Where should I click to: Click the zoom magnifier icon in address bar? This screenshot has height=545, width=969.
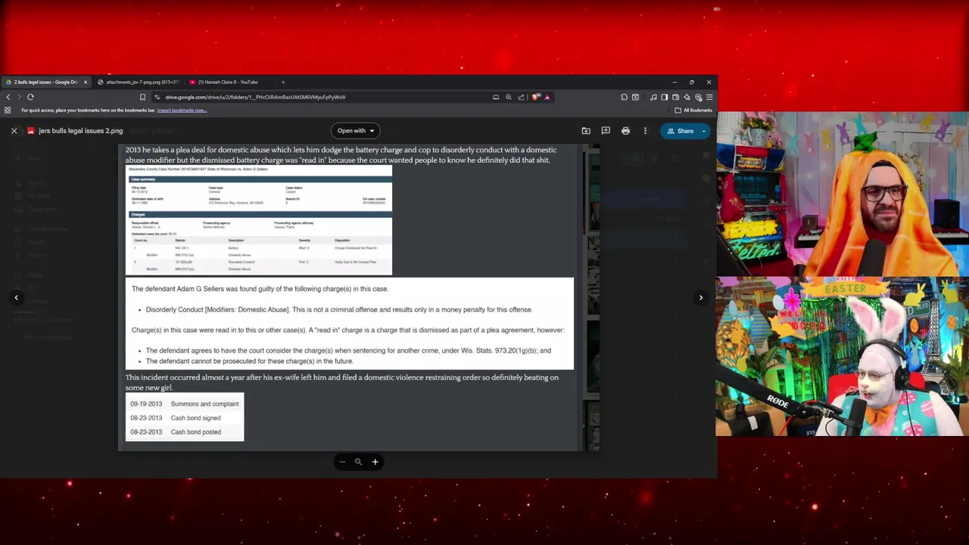click(509, 97)
